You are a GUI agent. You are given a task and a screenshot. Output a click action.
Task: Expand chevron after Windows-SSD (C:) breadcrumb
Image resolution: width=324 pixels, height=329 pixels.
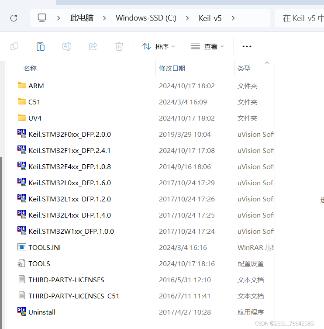coord(187,18)
